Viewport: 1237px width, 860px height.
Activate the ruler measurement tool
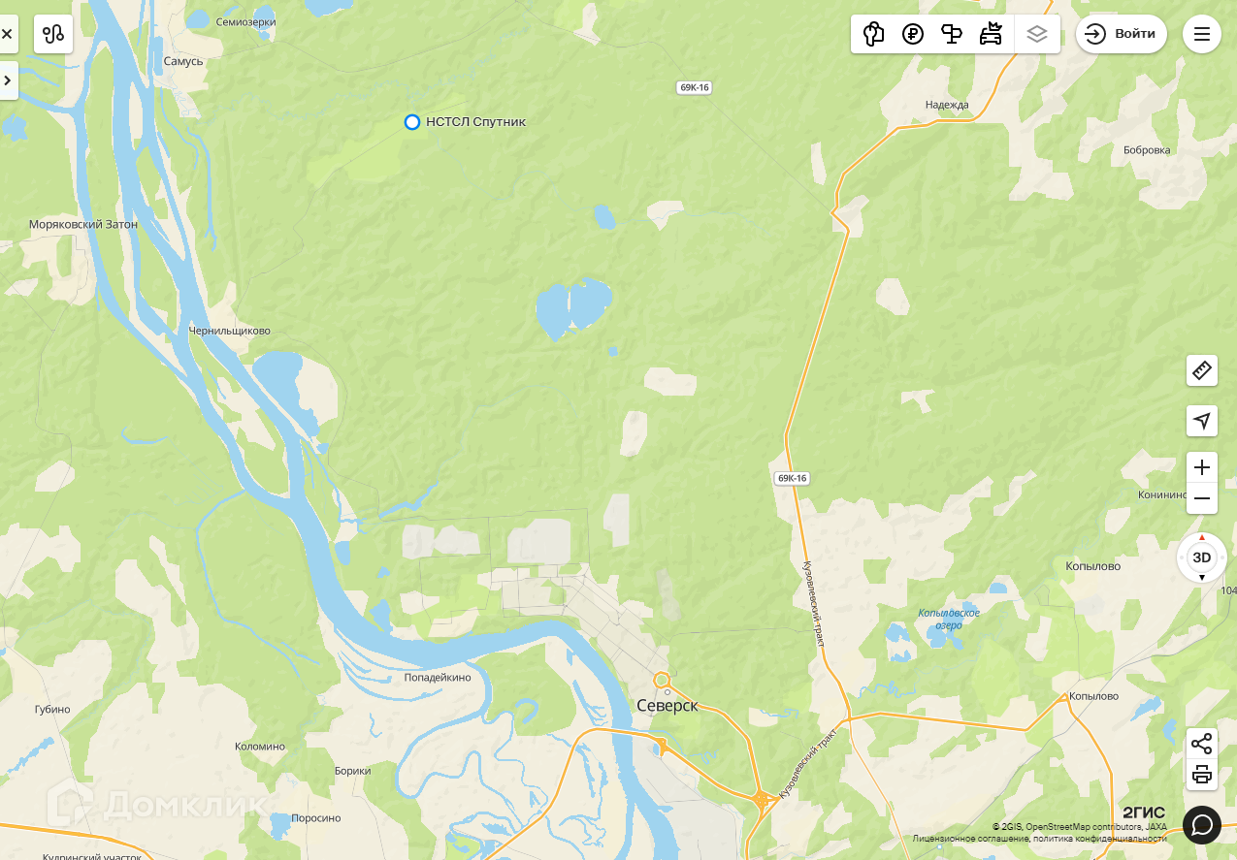pyautogui.click(x=1202, y=370)
